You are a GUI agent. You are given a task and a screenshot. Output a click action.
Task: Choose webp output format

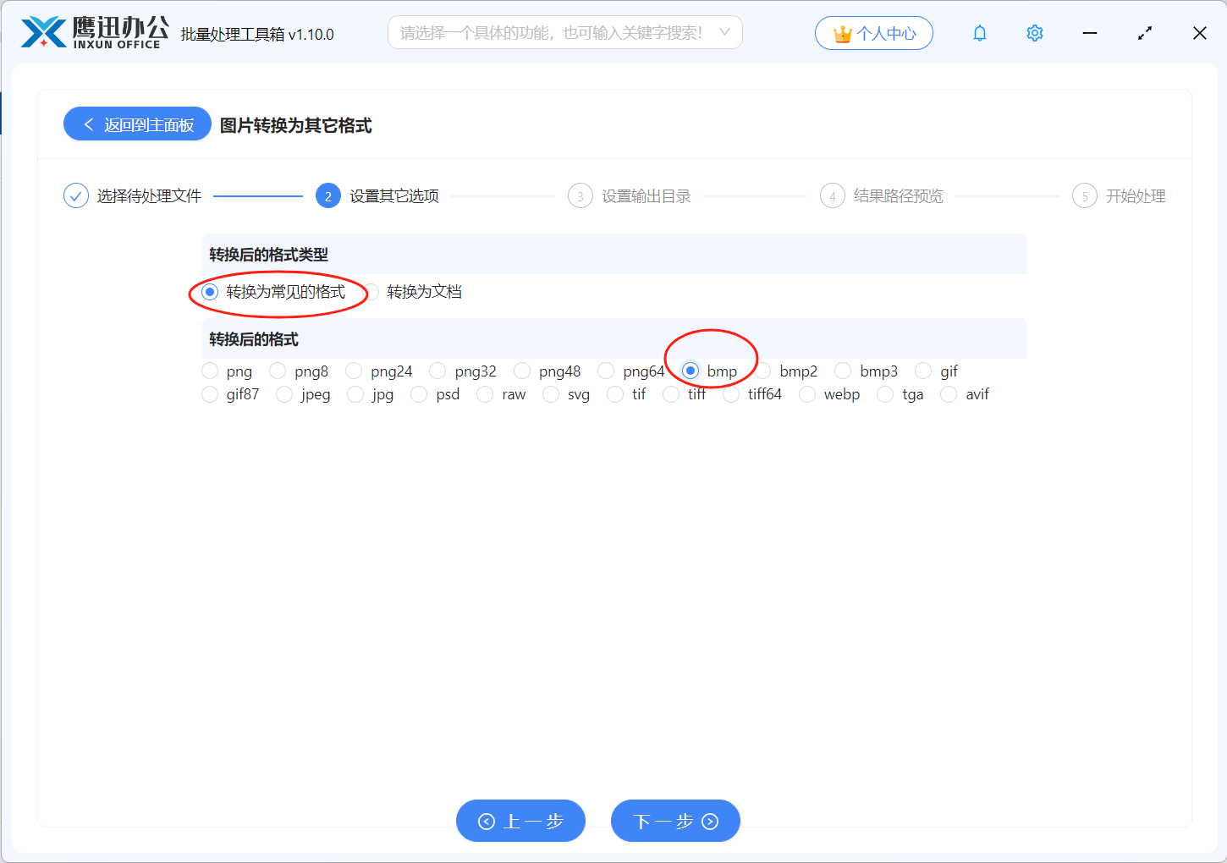(807, 394)
